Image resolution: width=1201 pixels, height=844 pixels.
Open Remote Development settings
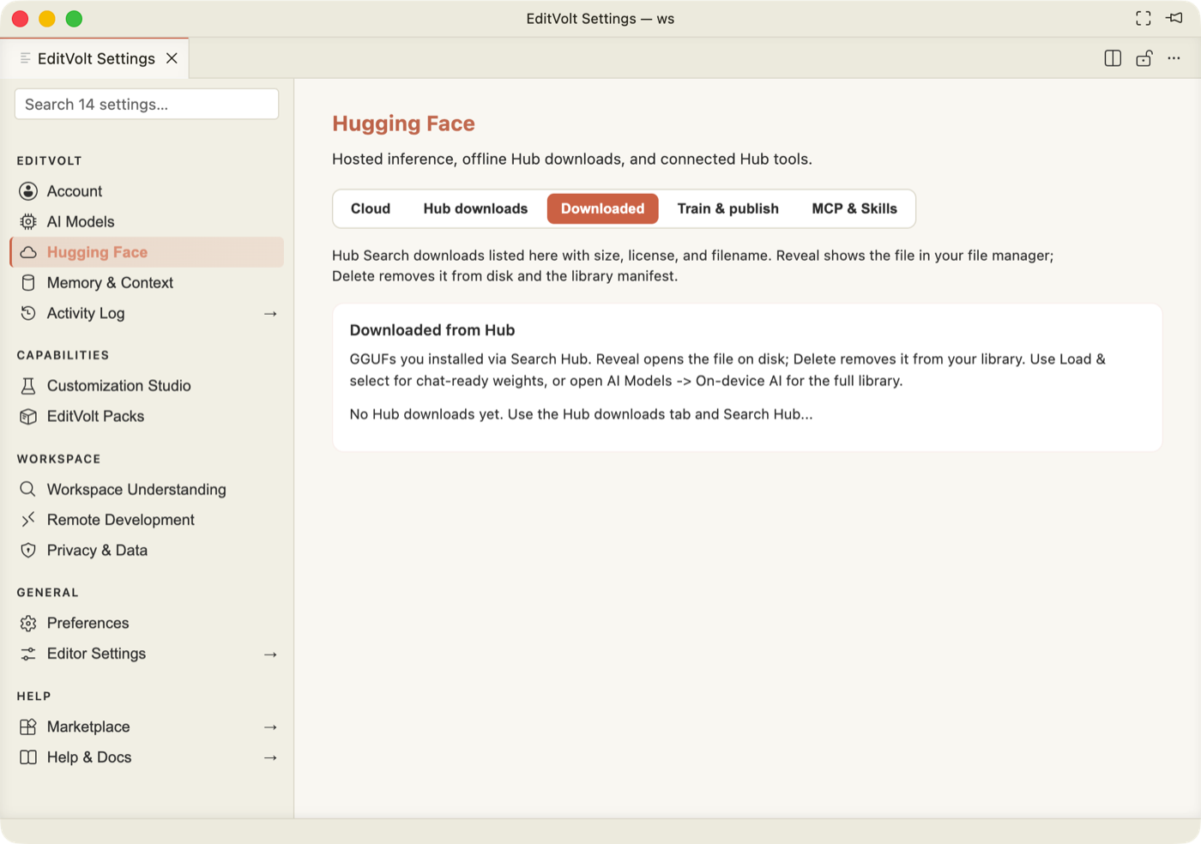[x=147, y=520]
